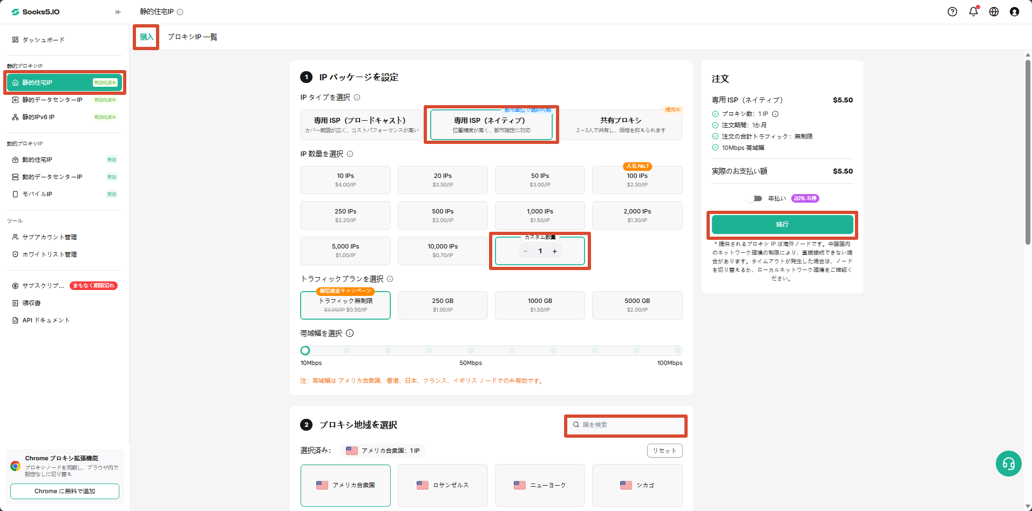
Task: Click the green 続行 continue button
Action: (x=783, y=224)
